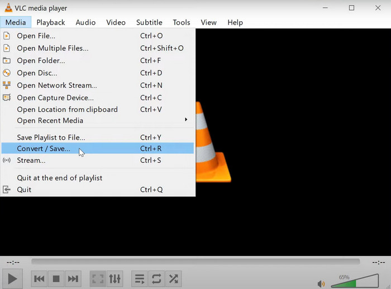The width and height of the screenshot is (391, 289).
Task: Toggle fullscreen video mode
Action: coord(97,278)
